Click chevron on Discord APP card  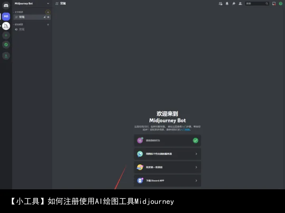196,181
